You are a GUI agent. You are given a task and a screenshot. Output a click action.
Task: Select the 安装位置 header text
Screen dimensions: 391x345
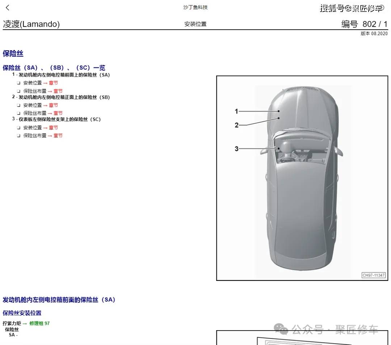[195, 24]
